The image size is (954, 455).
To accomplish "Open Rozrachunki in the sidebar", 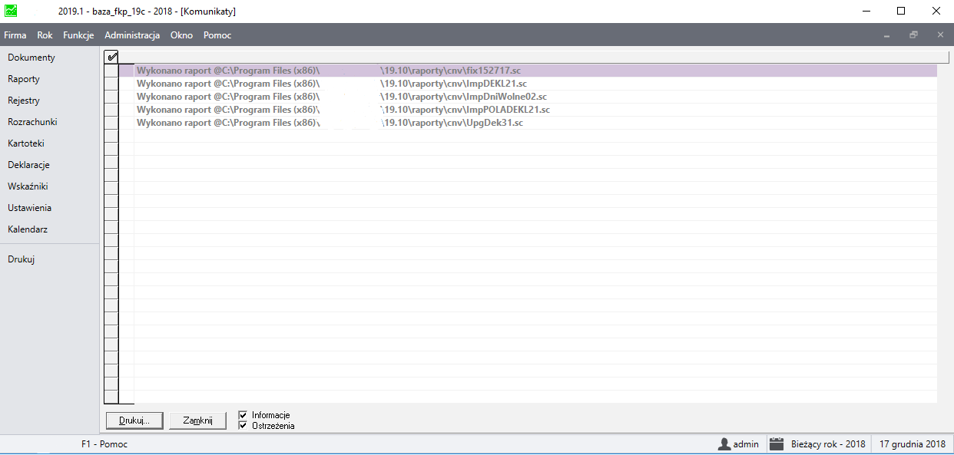I will click(x=32, y=122).
